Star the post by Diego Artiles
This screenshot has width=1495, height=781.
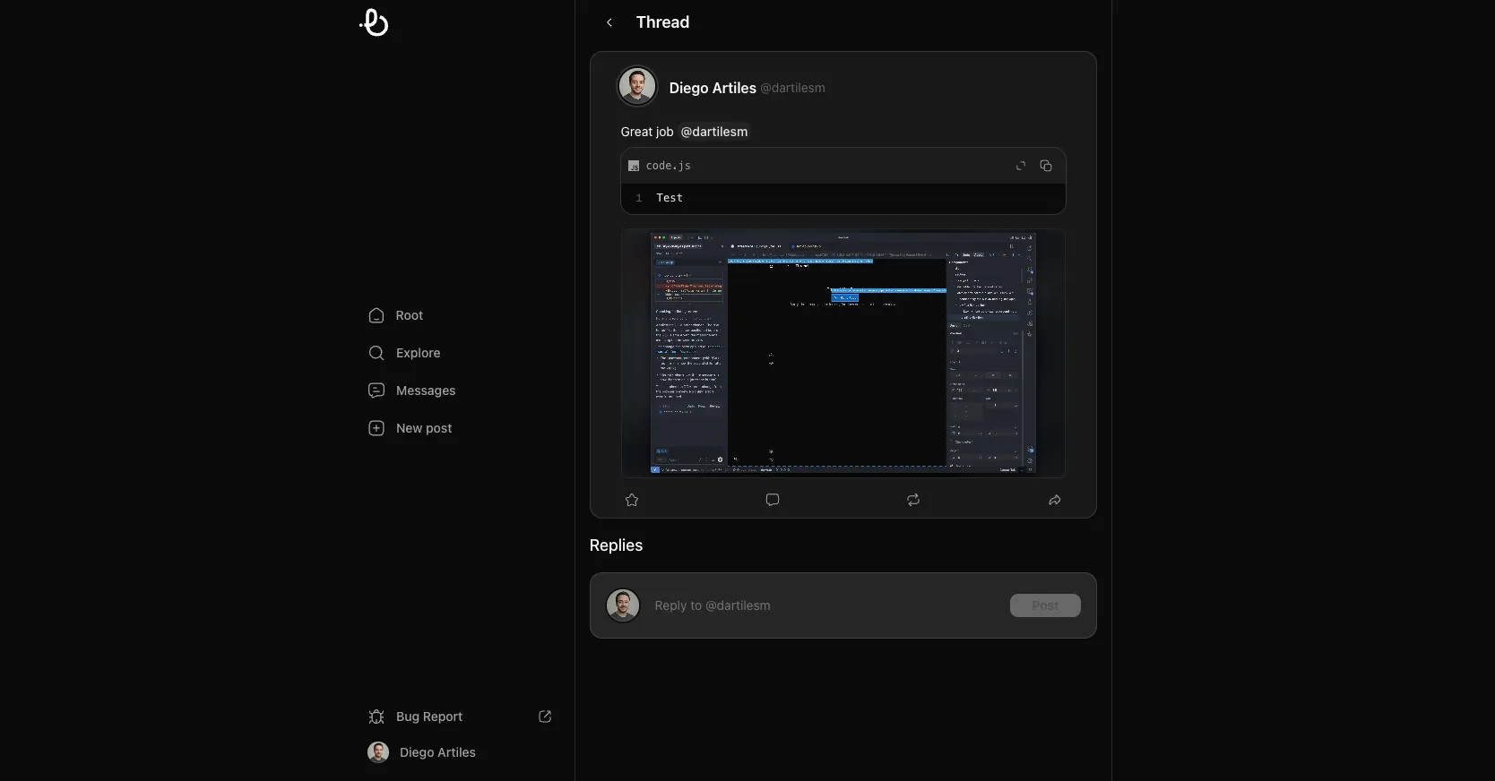click(632, 500)
